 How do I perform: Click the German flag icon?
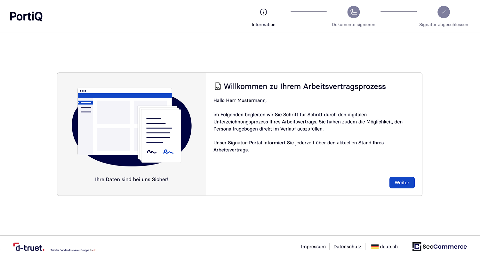click(375, 247)
